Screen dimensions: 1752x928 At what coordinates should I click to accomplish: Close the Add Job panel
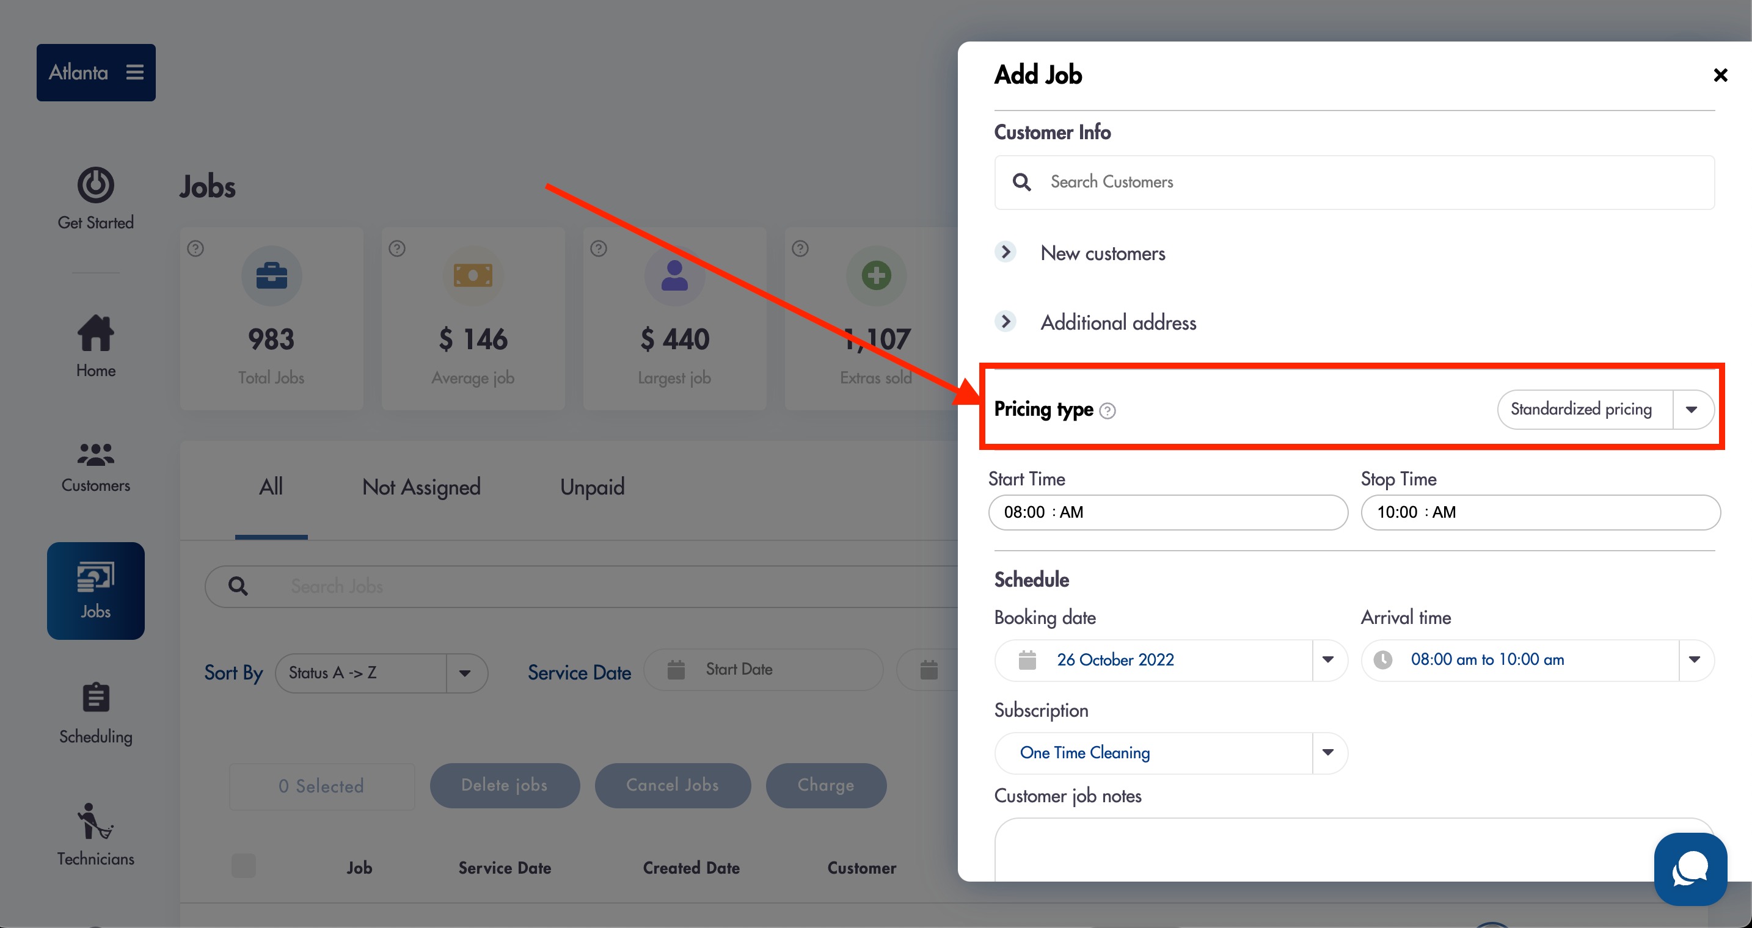(1720, 74)
